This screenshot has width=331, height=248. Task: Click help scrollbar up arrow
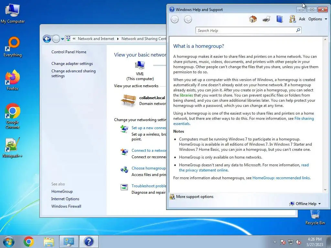pyautogui.click(x=325, y=39)
